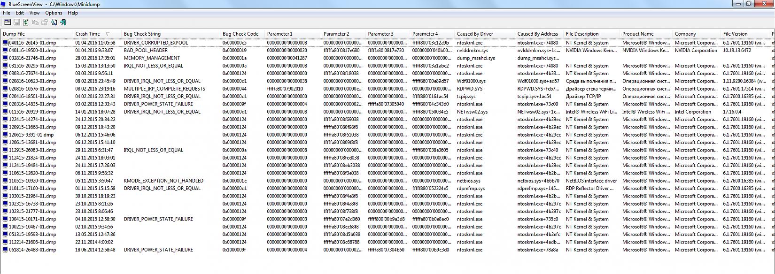Click dump icon beside 112915-26083-01.dmp
Viewport: 775px width, 274px height.
coord(6,150)
